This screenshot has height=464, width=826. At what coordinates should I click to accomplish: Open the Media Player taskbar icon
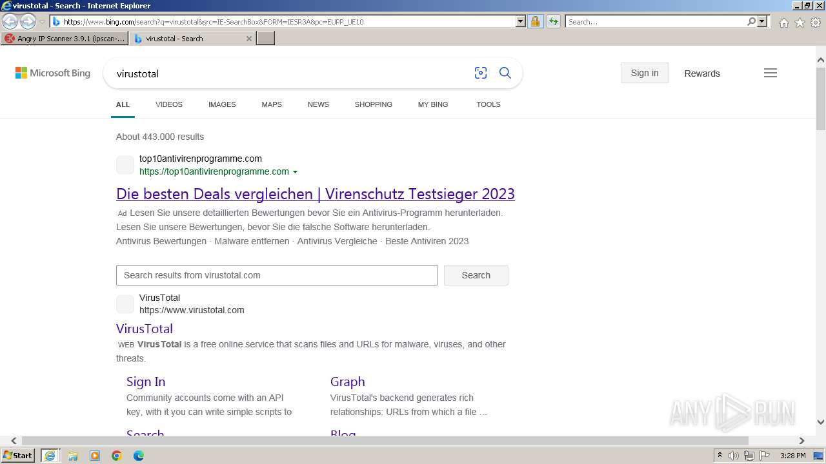[95, 456]
